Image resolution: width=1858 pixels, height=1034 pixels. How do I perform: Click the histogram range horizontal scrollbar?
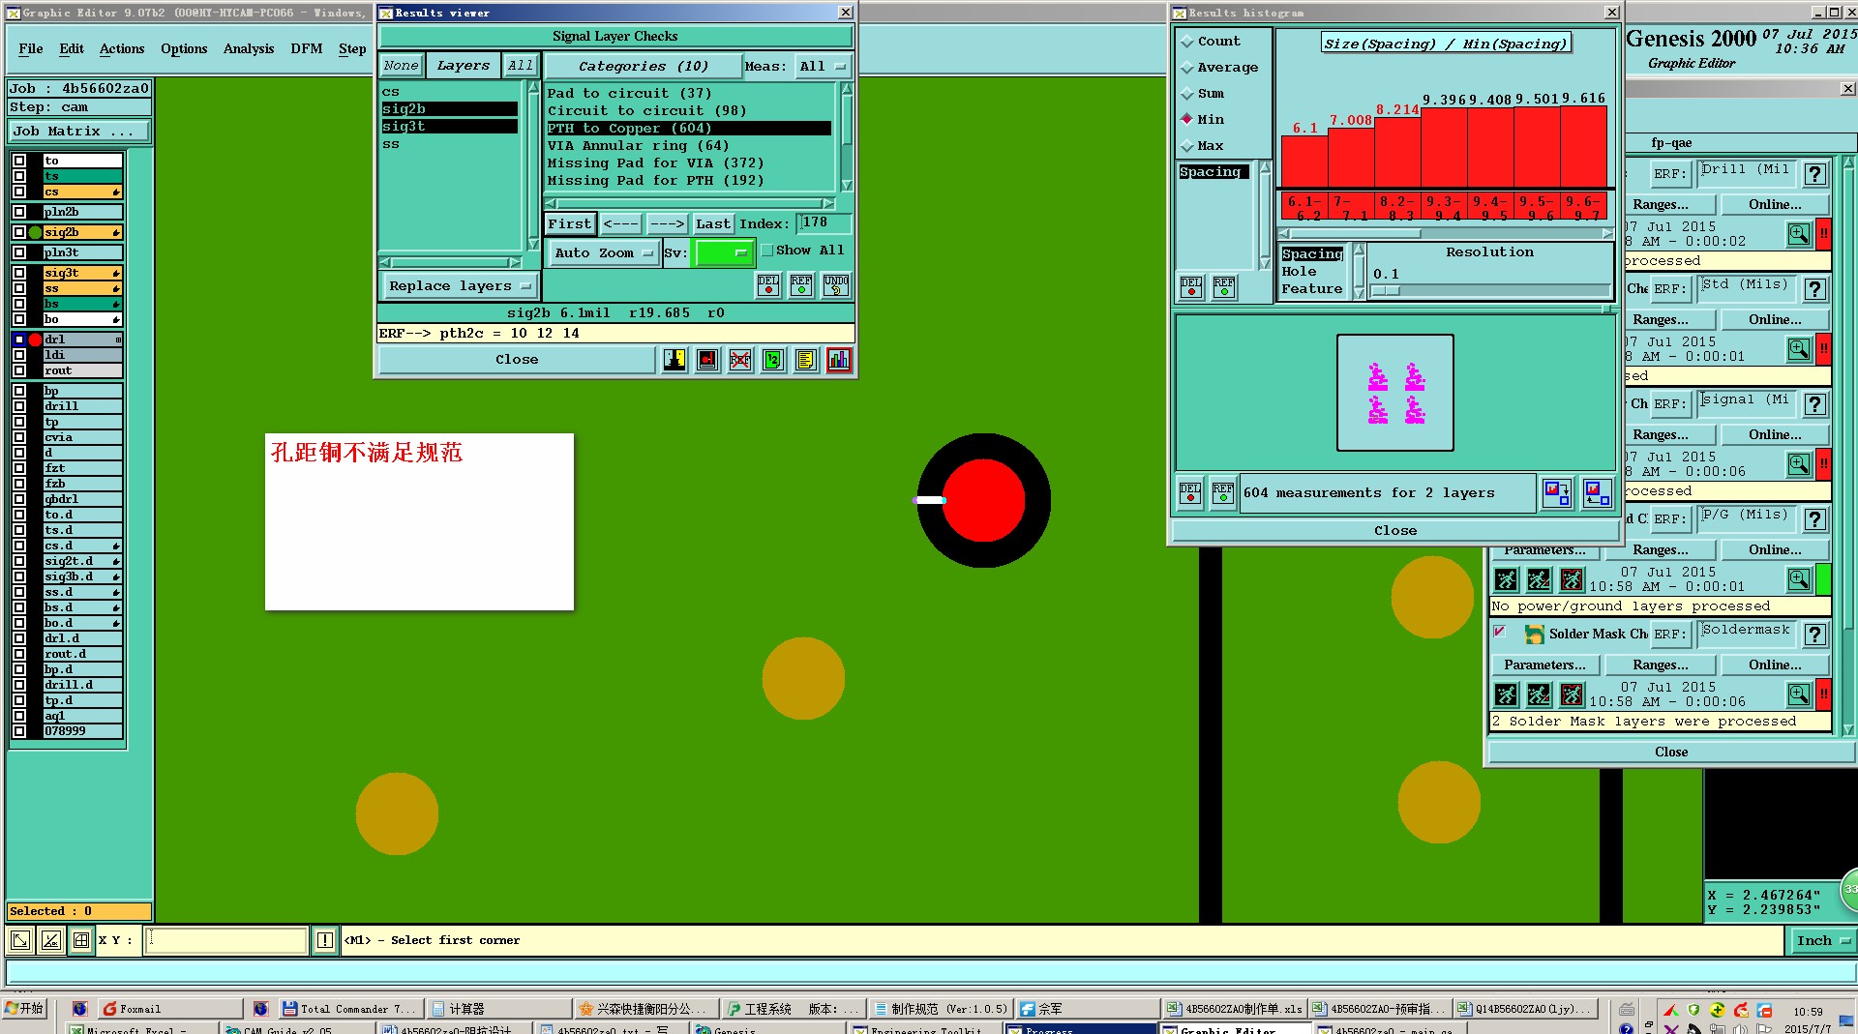click(x=1444, y=233)
